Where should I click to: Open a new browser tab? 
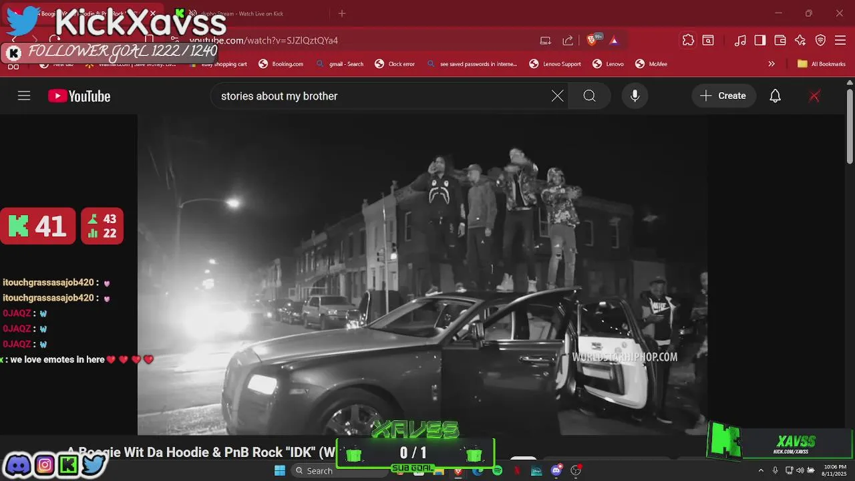tap(342, 13)
